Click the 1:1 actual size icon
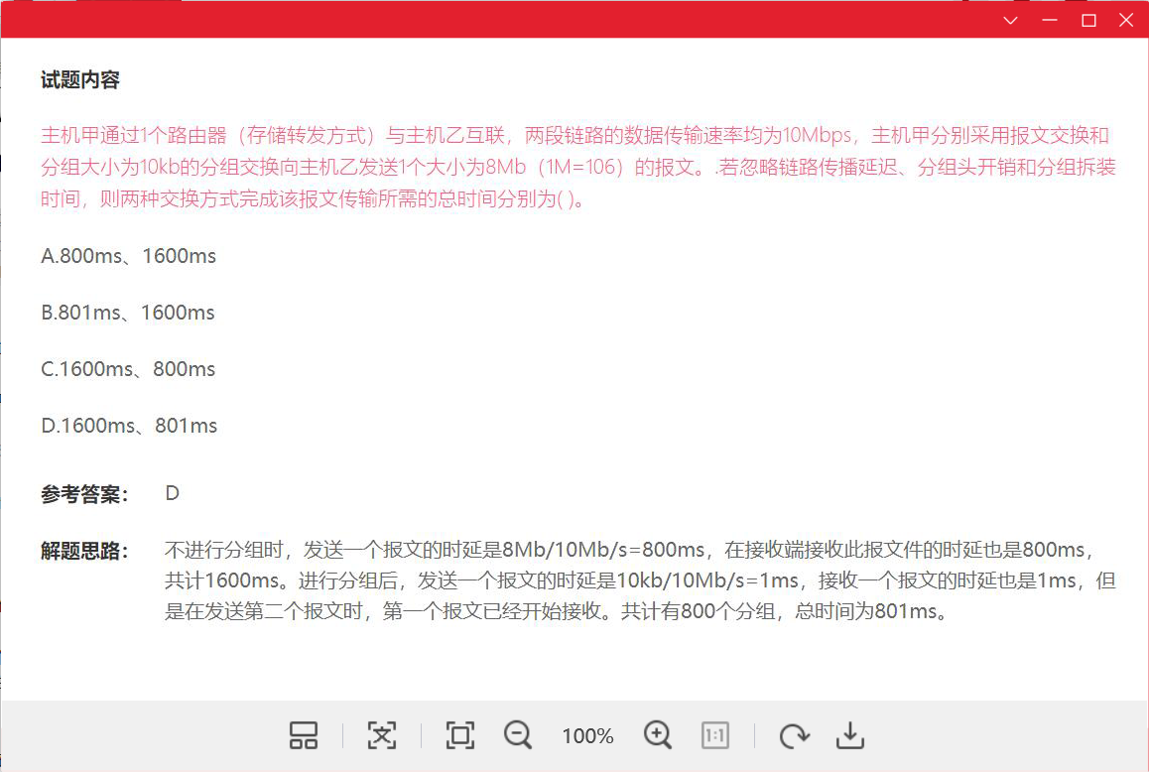This screenshot has width=1149, height=772. click(x=714, y=735)
